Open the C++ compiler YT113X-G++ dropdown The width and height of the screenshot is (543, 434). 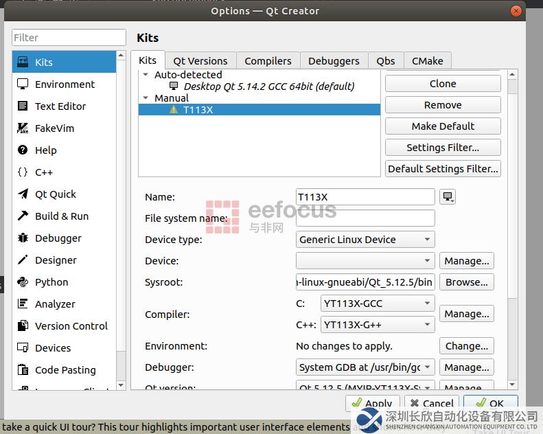coord(378,325)
